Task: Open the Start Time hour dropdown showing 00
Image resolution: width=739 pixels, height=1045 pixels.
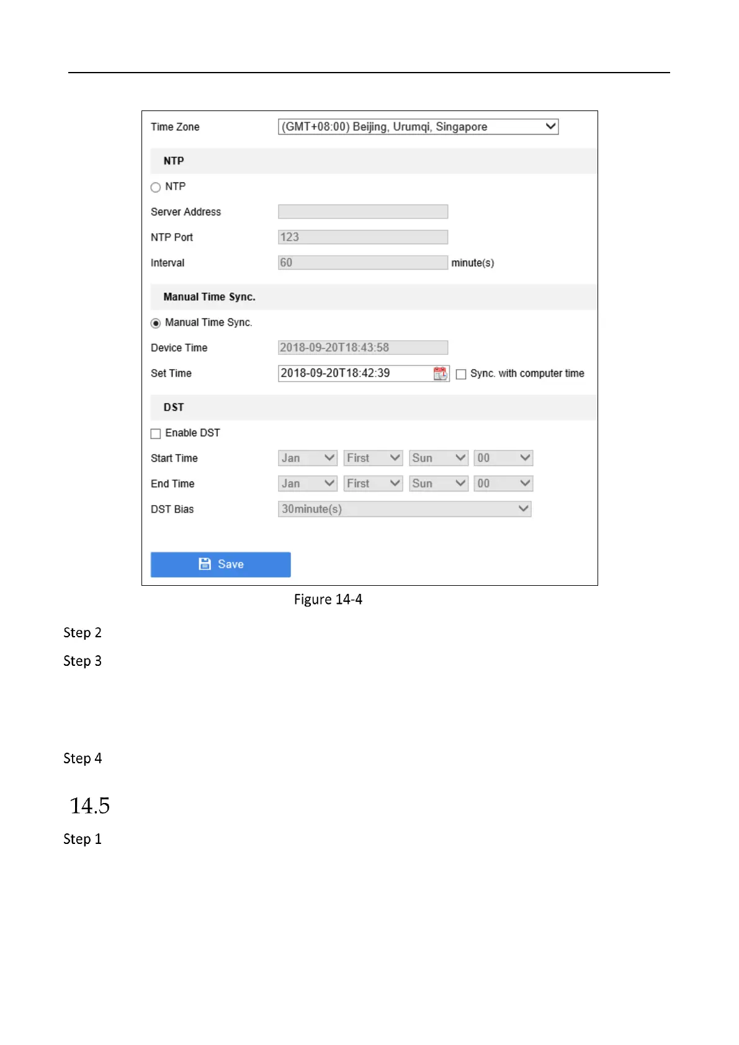Action: (x=503, y=458)
